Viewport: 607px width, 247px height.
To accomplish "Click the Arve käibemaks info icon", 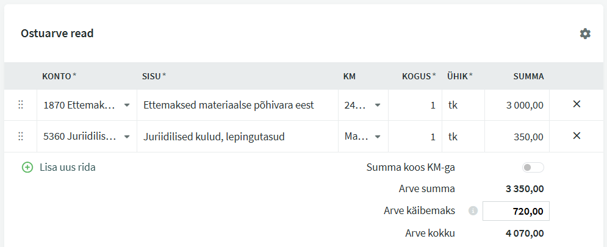I will 473,211.
